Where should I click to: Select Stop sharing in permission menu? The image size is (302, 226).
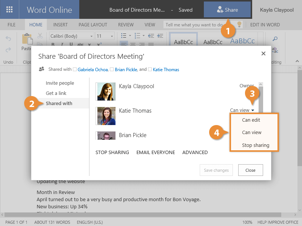tap(256, 145)
